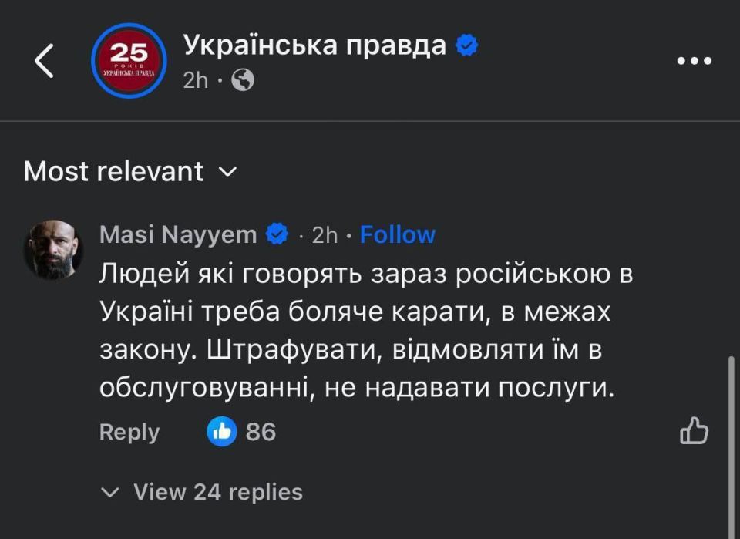Click the globe public audience icon

(243, 78)
